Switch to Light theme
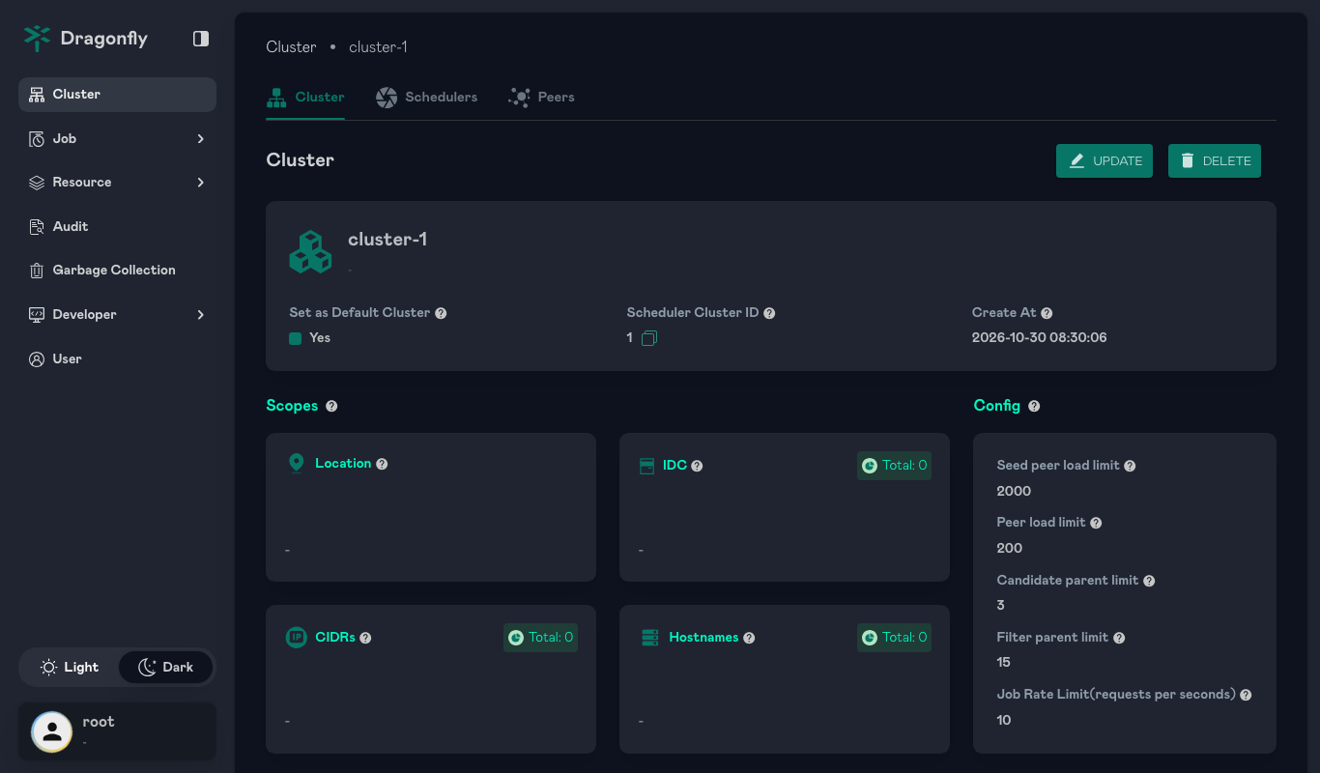1320x773 pixels. click(70, 667)
